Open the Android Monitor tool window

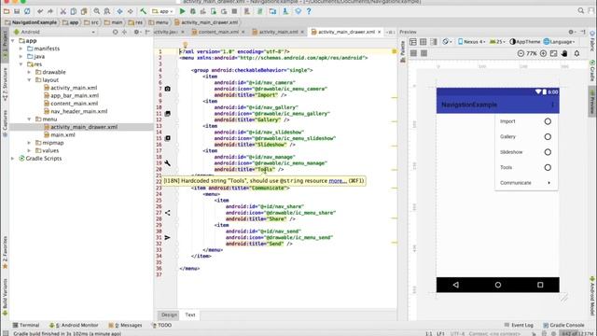tap(74, 325)
